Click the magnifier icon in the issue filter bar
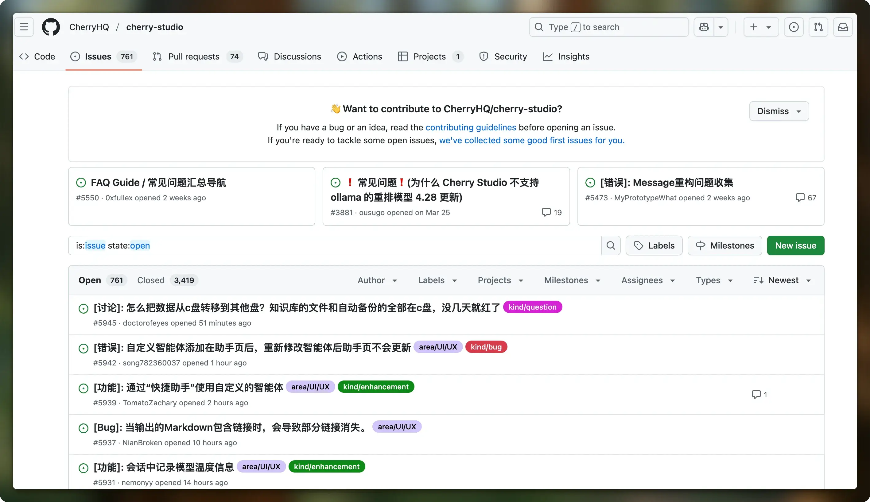870x502 pixels. click(x=610, y=245)
